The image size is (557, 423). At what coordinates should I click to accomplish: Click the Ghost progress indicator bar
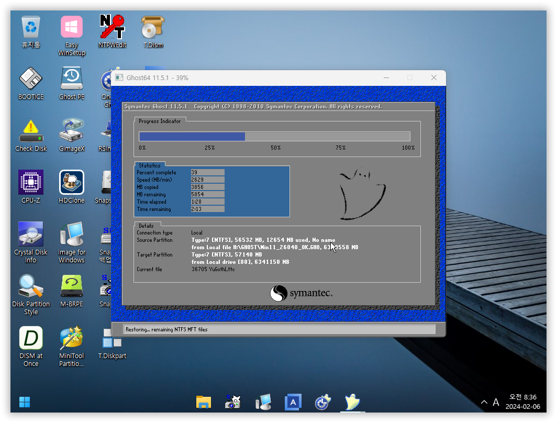pos(274,137)
